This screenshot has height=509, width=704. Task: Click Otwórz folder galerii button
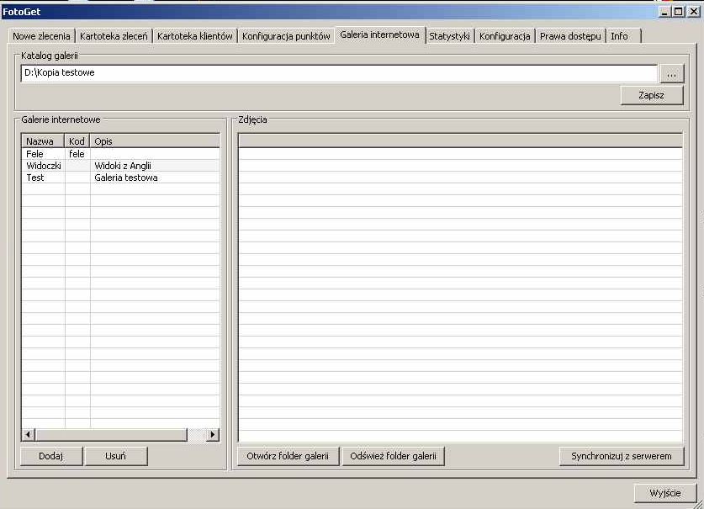[288, 456]
